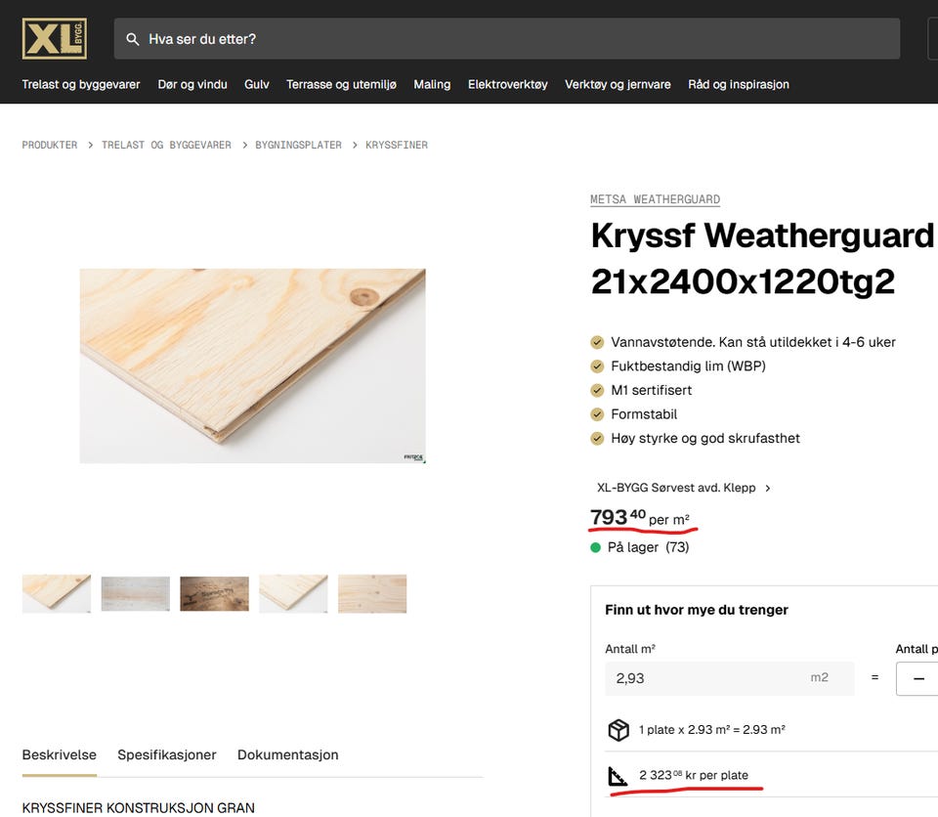938x817 pixels.
Task: Click 'KRYSSFINER KONSTRUKSJON GRAN' description text
Action: coord(138,807)
